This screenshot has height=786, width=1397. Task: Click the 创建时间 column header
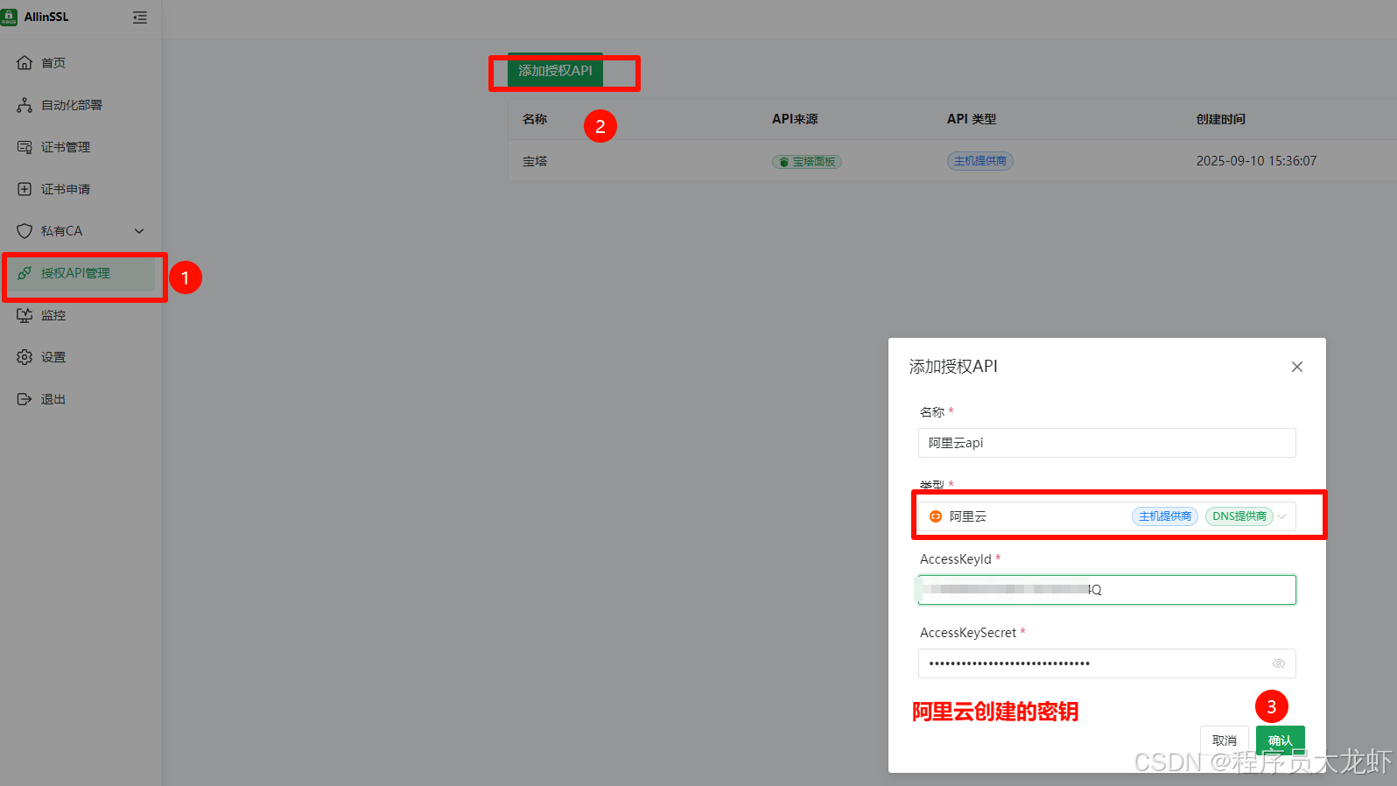click(x=1221, y=119)
